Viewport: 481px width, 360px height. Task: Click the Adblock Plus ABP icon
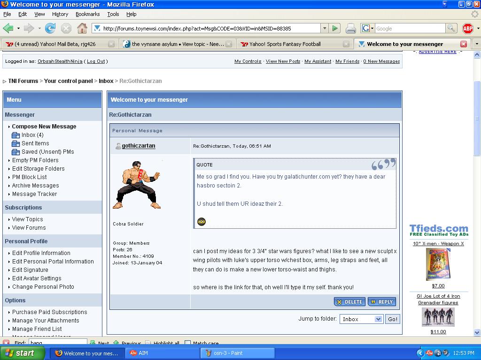tap(467, 29)
